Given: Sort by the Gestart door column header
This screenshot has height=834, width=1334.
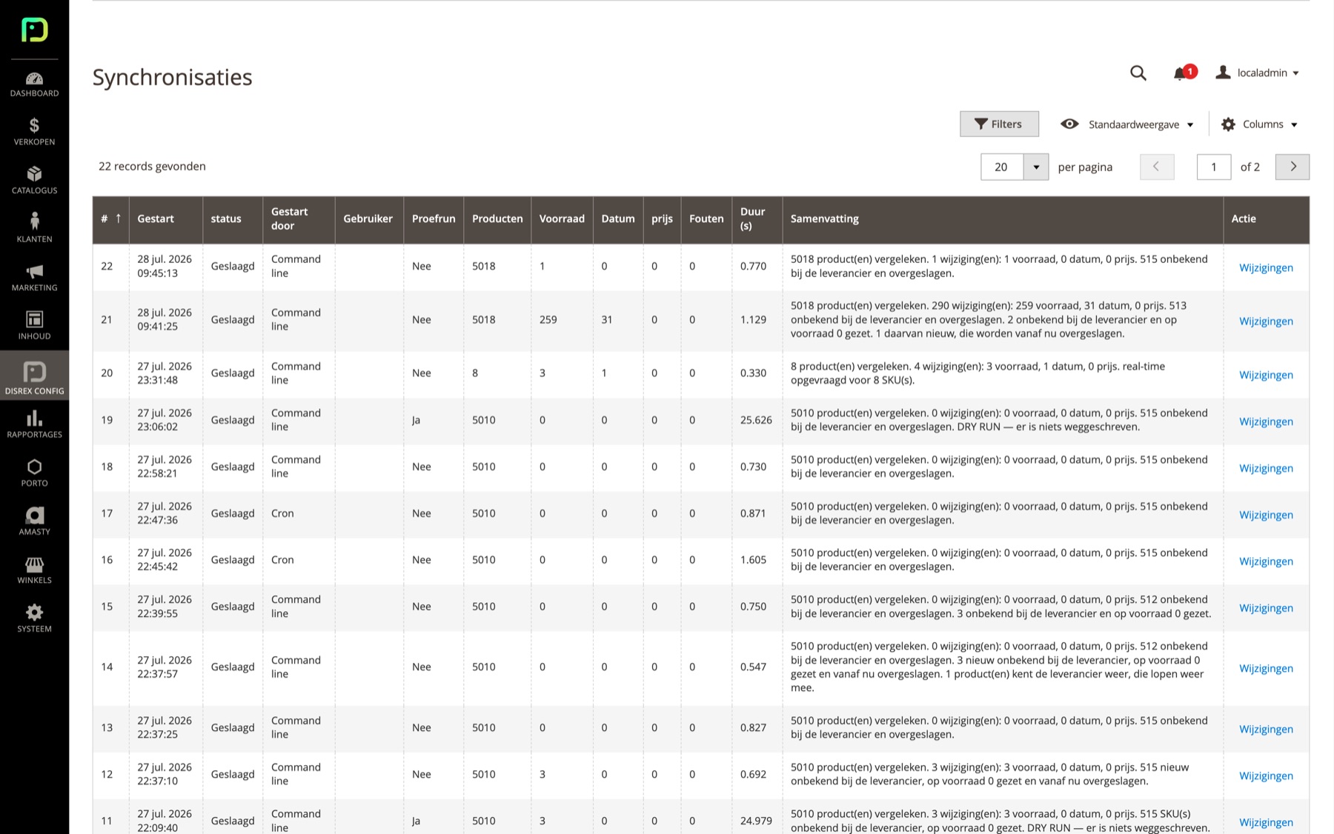Looking at the screenshot, I should coord(299,218).
